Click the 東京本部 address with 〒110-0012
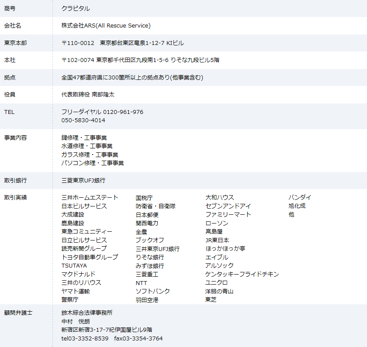Screen dimensions: 367x347 pos(123,43)
